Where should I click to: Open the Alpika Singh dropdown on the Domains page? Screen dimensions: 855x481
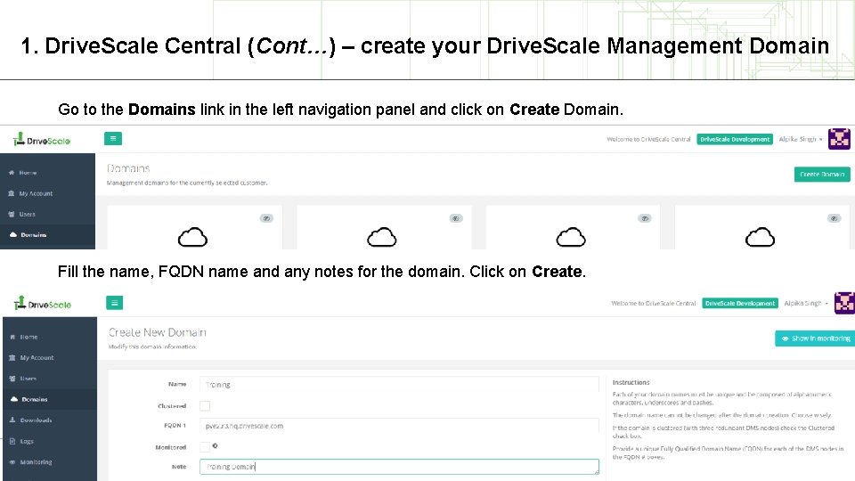(801, 139)
